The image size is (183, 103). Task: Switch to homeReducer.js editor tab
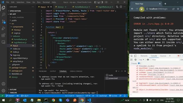point(81,7)
